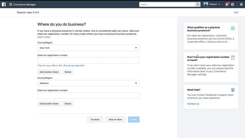Delete the Alabama state entry
The image size is (245, 138).
click(x=68, y=103)
